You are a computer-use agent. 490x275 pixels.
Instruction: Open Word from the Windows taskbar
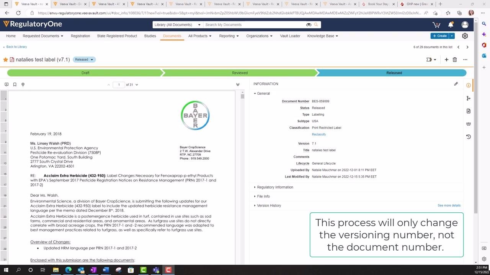click(x=106, y=270)
